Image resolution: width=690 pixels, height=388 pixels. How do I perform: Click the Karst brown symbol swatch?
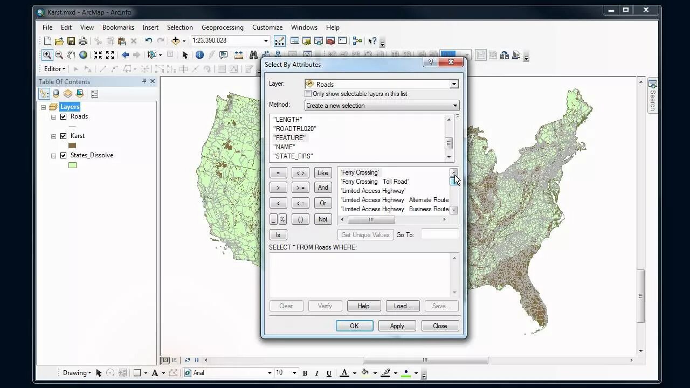click(72, 145)
